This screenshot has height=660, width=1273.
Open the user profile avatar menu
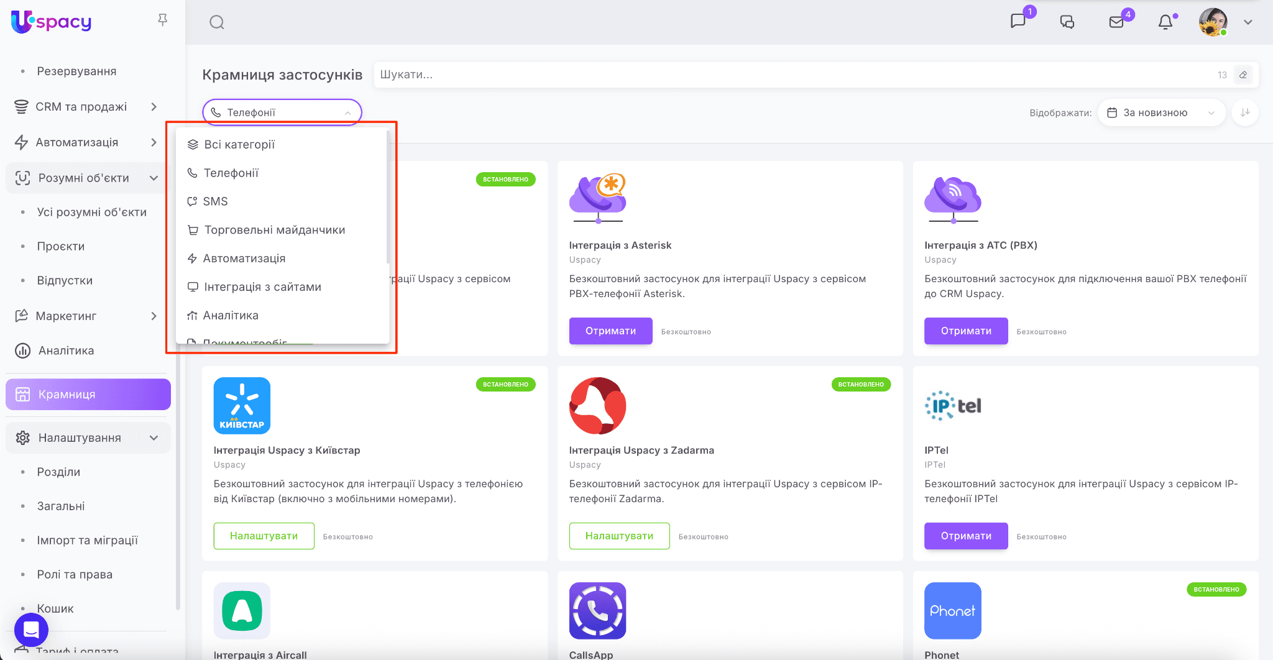pyautogui.click(x=1213, y=22)
